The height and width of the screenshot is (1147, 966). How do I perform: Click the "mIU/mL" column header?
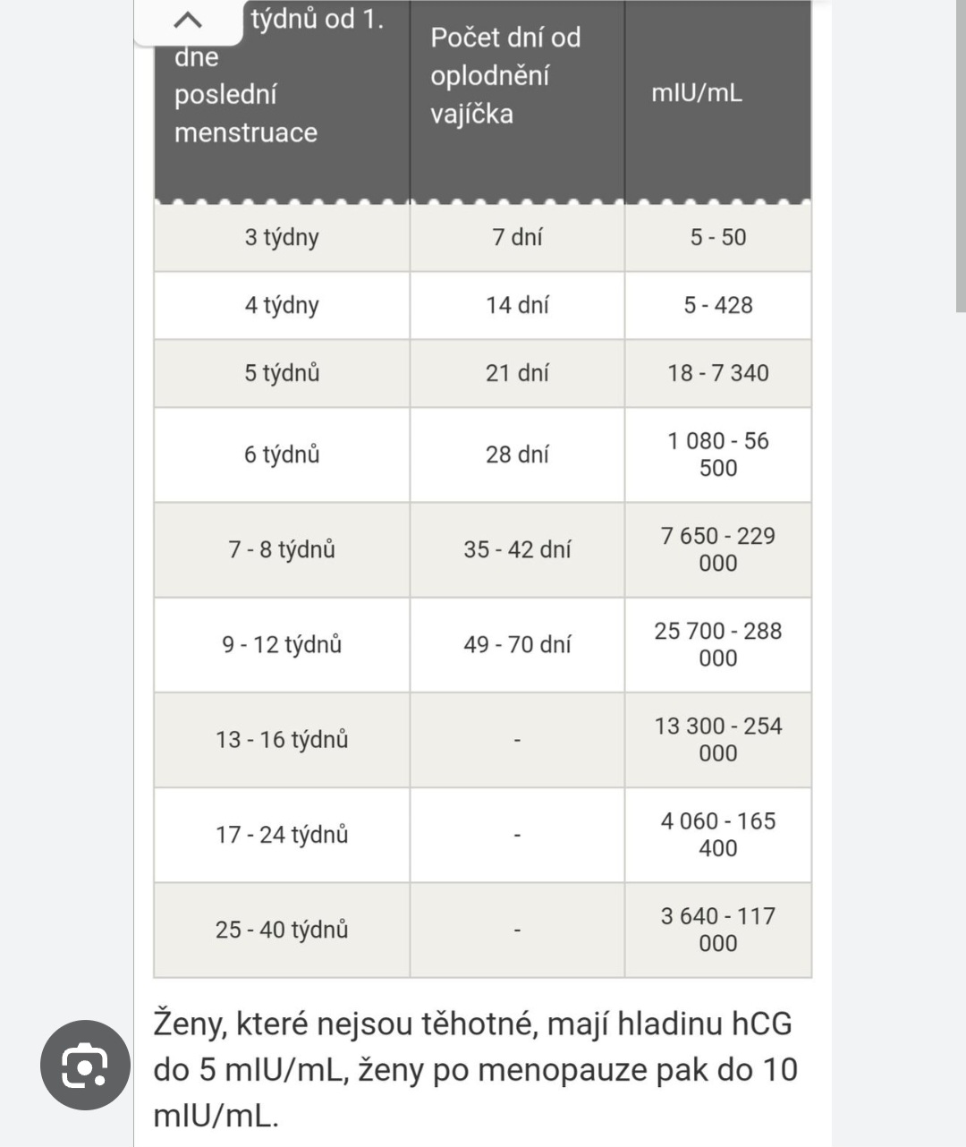click(x=697, y=93)
